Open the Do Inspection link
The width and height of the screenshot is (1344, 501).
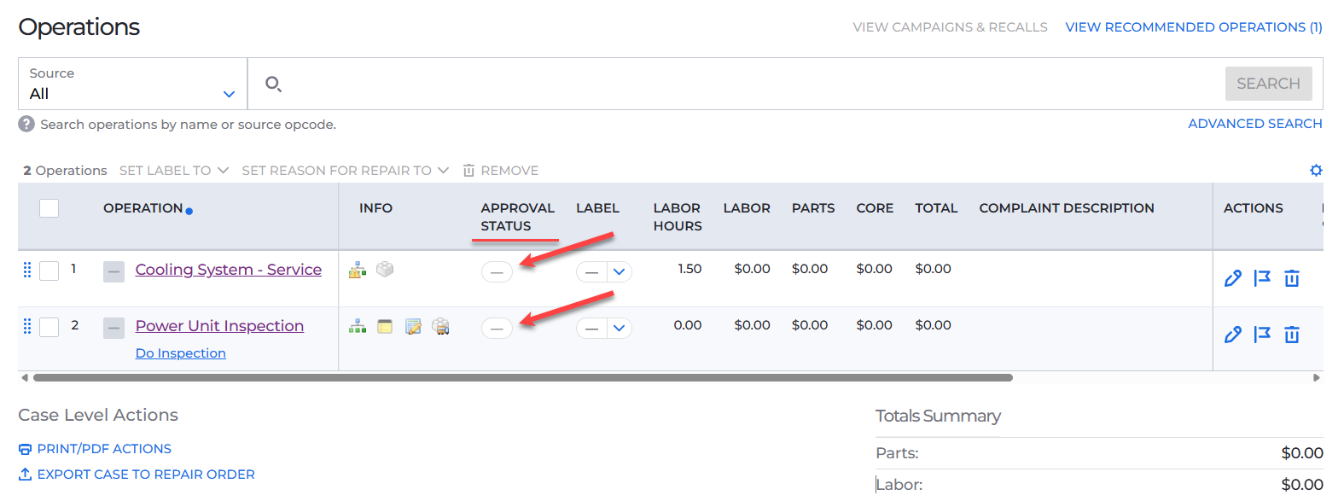pos(181,353)
